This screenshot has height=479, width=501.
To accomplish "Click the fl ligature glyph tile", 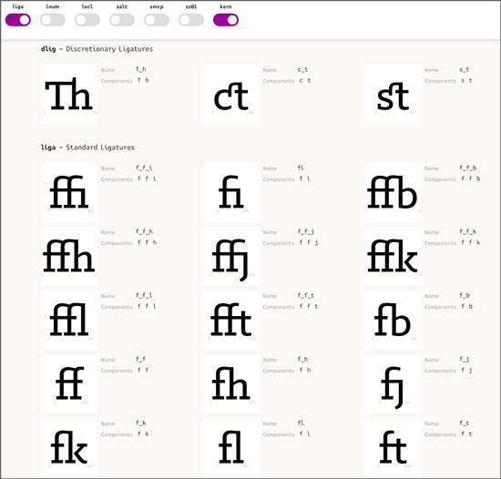I will click(231, 448).
